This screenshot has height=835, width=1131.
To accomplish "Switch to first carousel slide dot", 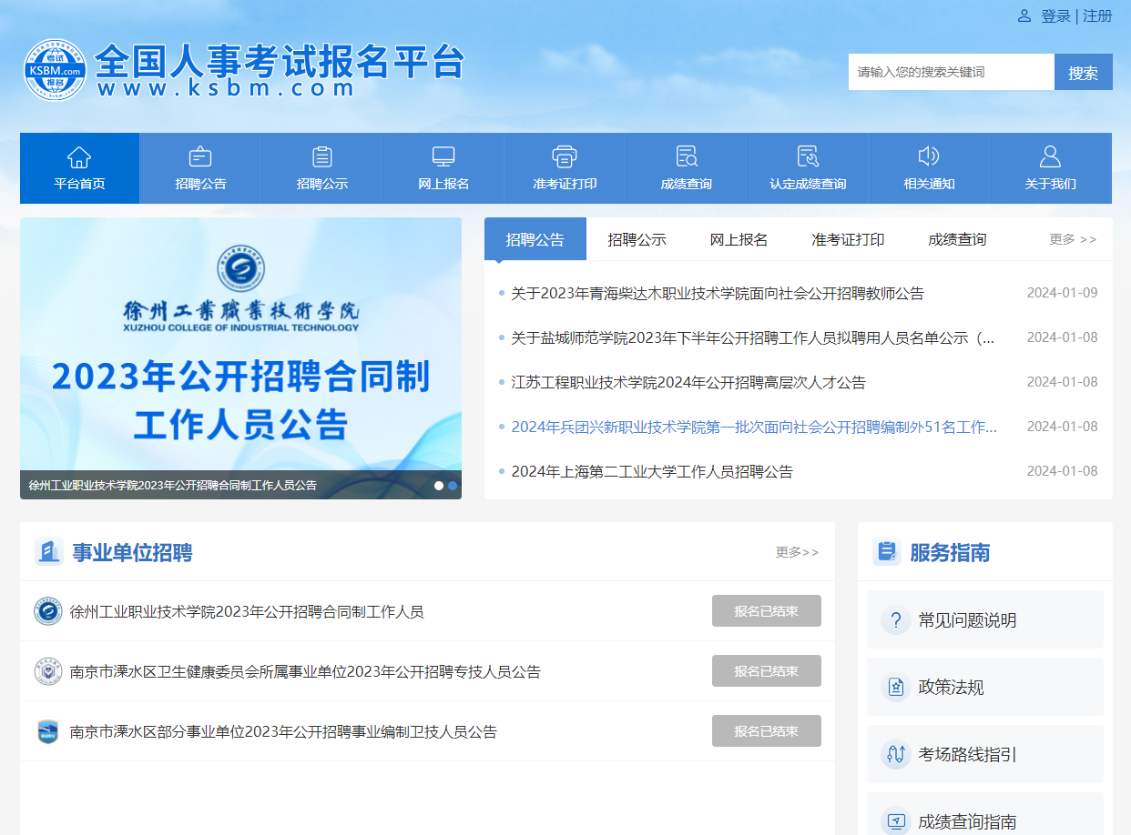I will click(x=439, y=486).
